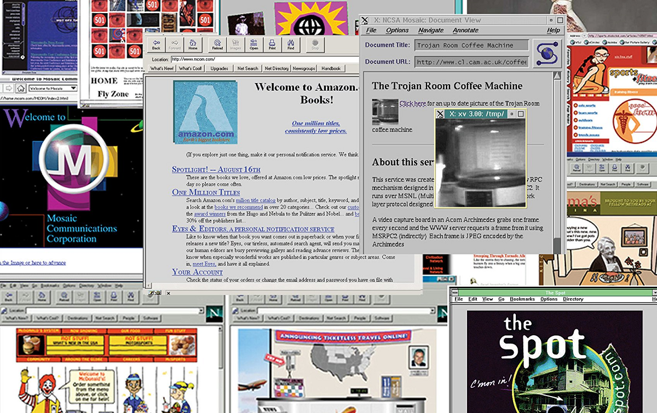The height and width of the screenshot is (413, 657).
Task: Hit the Reload icon in the Amazon window toolbar
Action: 217,44
